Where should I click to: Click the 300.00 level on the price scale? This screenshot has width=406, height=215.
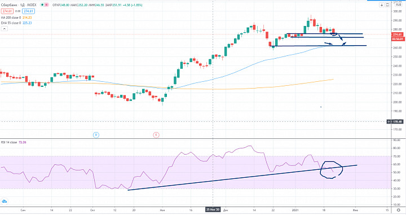398,11
